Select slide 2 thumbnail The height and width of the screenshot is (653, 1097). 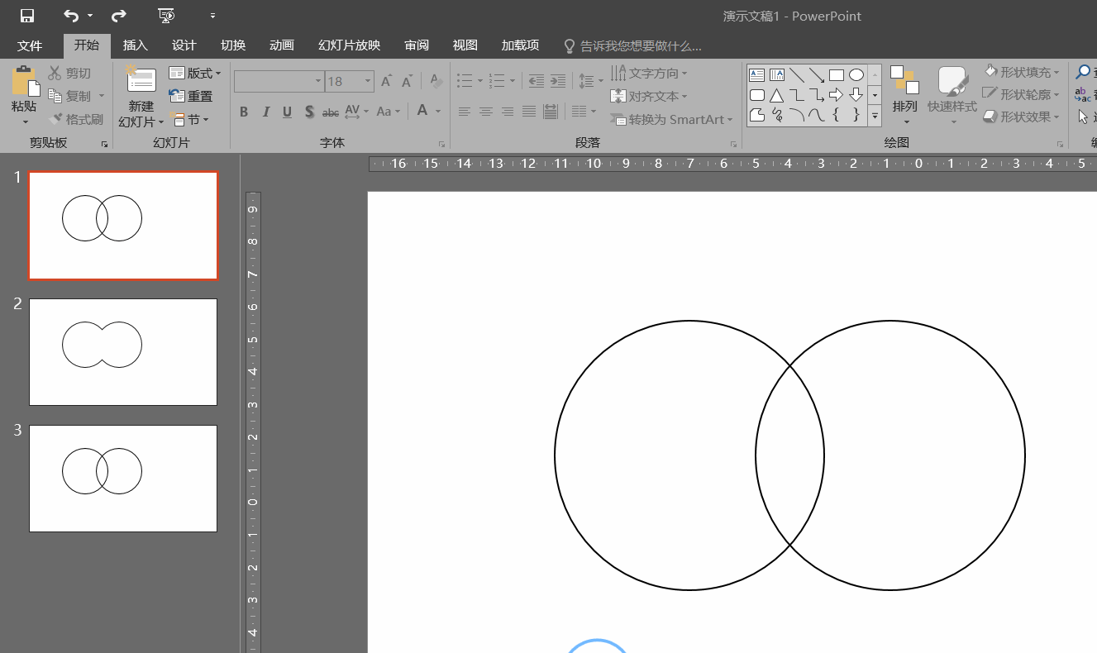click(123, 352)
